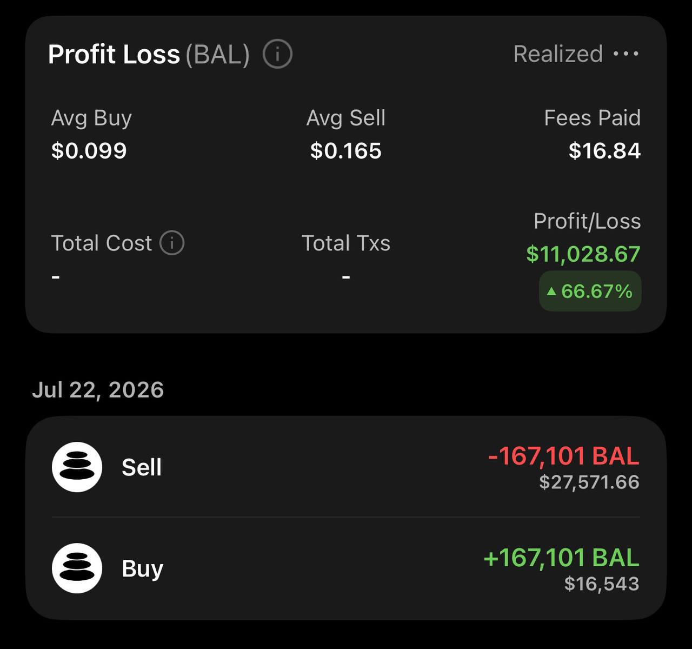The width and height of the screenshot is (692, 649).
Task: Open the Profit Loss info icon
Action: 277,54
